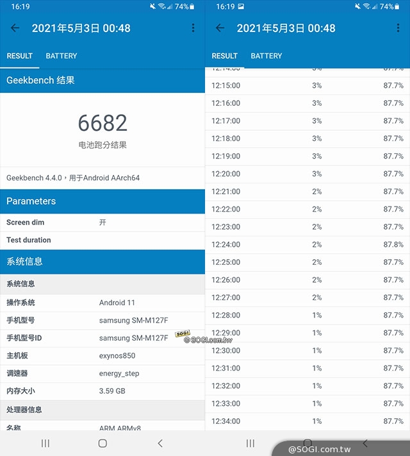Tap recent apps button on left navigation bar
Viewport: 410px width, 456px height.
(x=45, y=443)
